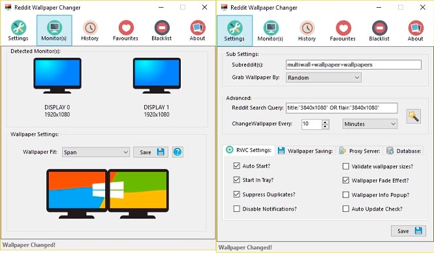Enable the Disable Notifications checkbox
The image size is (434, 253).
click(237, 209)
